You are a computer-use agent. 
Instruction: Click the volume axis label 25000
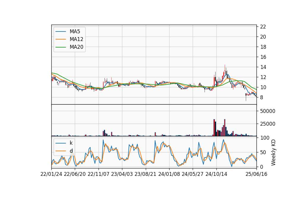[x=267, y=124]
